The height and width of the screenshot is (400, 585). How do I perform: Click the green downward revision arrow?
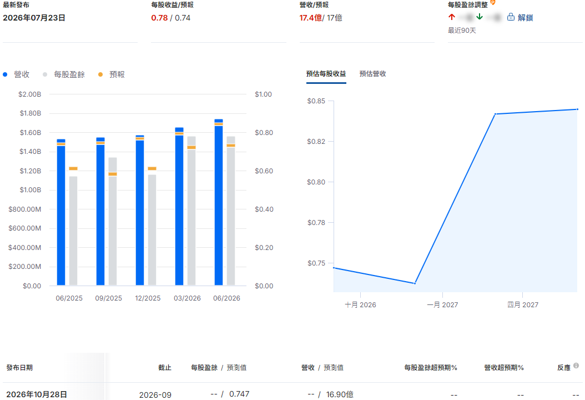[480, 17]
